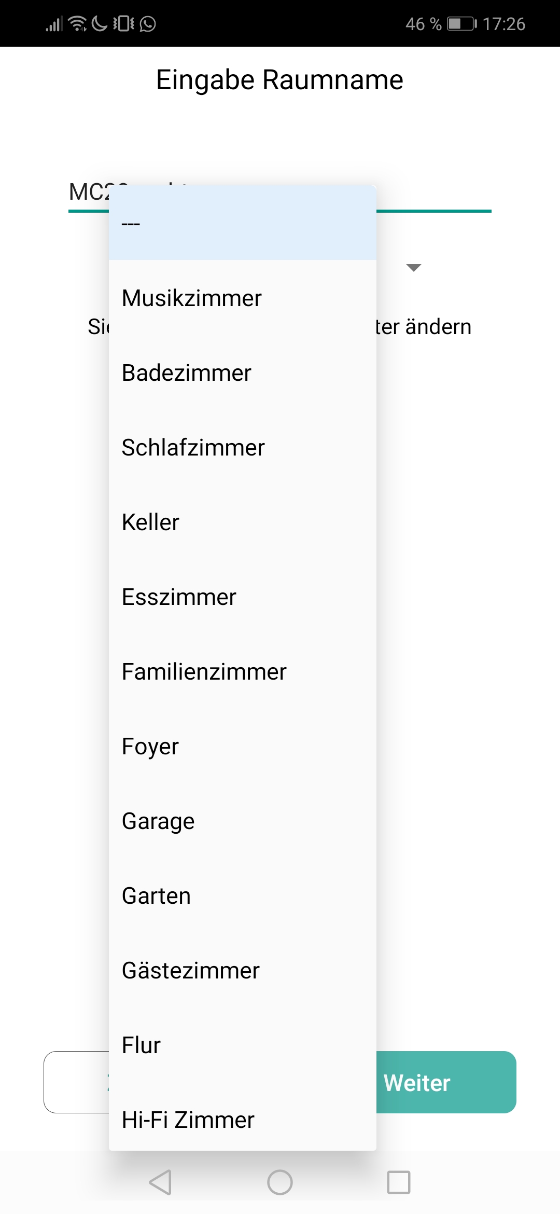Tap the Android home circle icon

[280, 1182]
